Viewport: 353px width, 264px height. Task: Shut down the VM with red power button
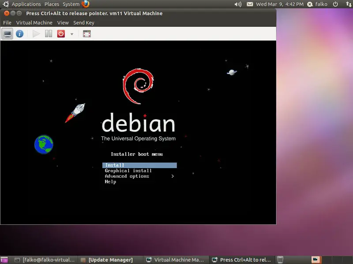coord(61,34)
